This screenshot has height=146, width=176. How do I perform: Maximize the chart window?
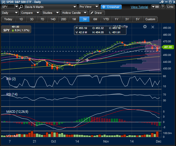pos(170,2)
